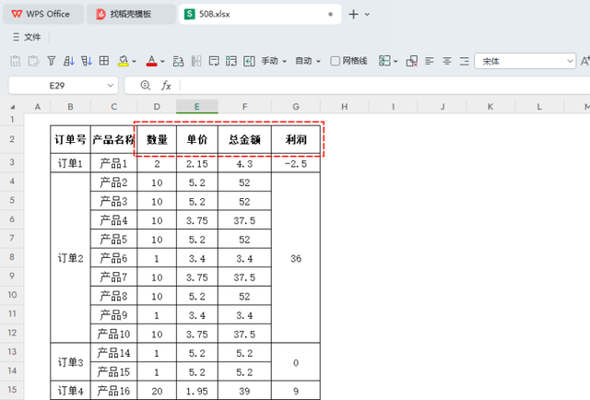Image resolution: width=590 pixels, height=400 pixels.
Task: Click the select-all corner triangle
Action: coord(13,107)
